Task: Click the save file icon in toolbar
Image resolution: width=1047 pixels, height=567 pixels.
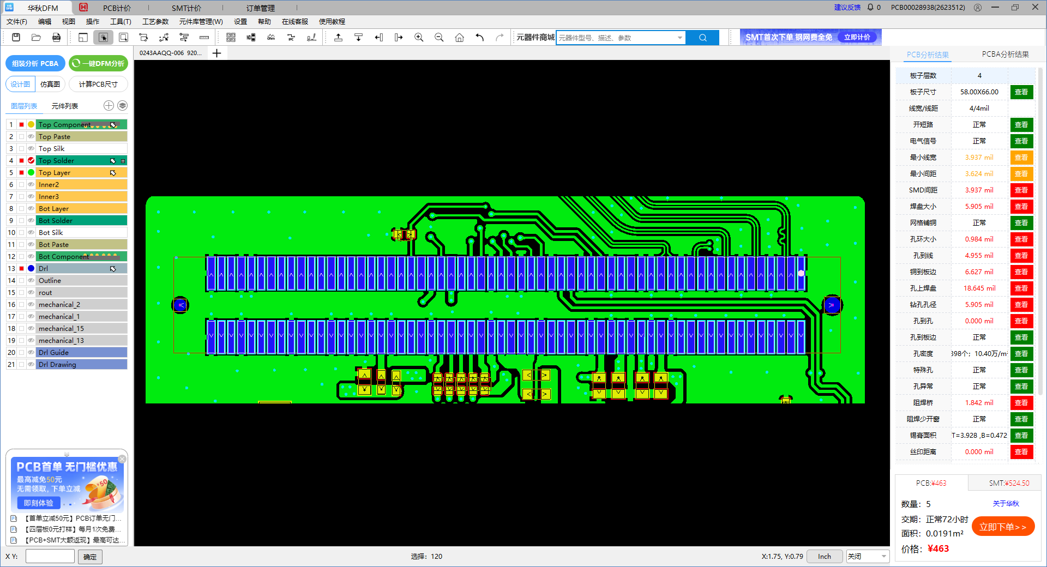Action: pos(16,38)
